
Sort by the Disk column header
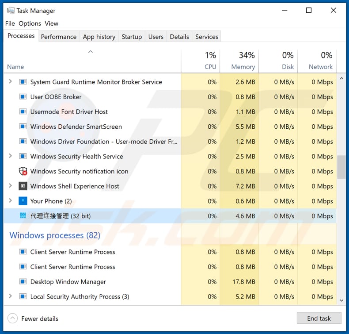point(278,61)
